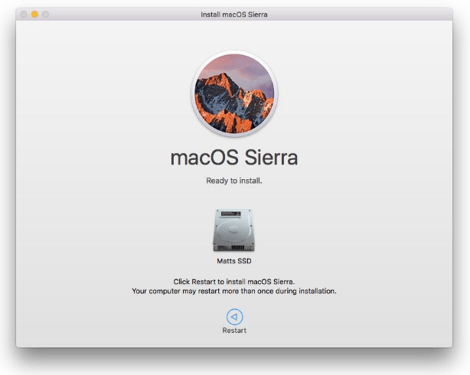Image resolution: width=470 pixels, height=375 pixels.
Task: Click the 'Matts SSD' drive label
Action: (x=234, y=261)
